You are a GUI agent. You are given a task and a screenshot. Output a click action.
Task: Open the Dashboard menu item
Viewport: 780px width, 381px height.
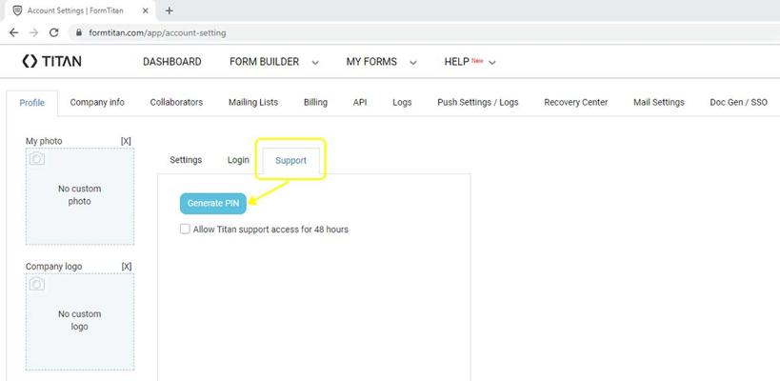[x=172, y=62]
